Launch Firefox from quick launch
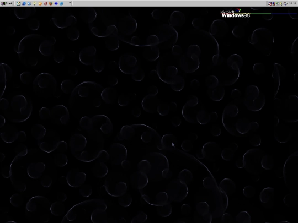 click(x=51, y=3)
